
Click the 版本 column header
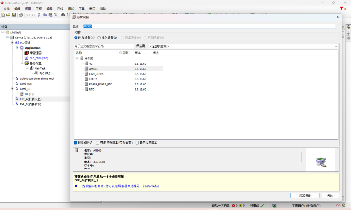[x=142, y=53]
